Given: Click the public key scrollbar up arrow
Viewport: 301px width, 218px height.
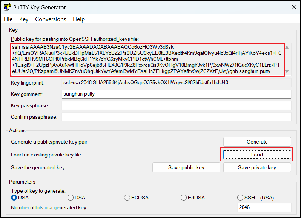Looking at the screenshot, I should coord(287,48).
